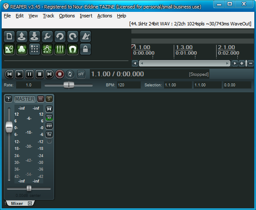The image size is (256, 210).
Task: Toggle locking with the padlock icon
Action: point(86,49)
